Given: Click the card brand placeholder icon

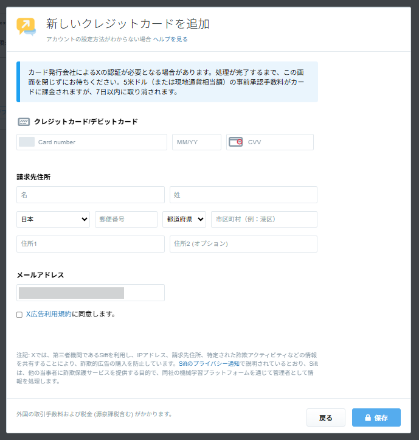Looking at the screenshot, I should 27,142.
